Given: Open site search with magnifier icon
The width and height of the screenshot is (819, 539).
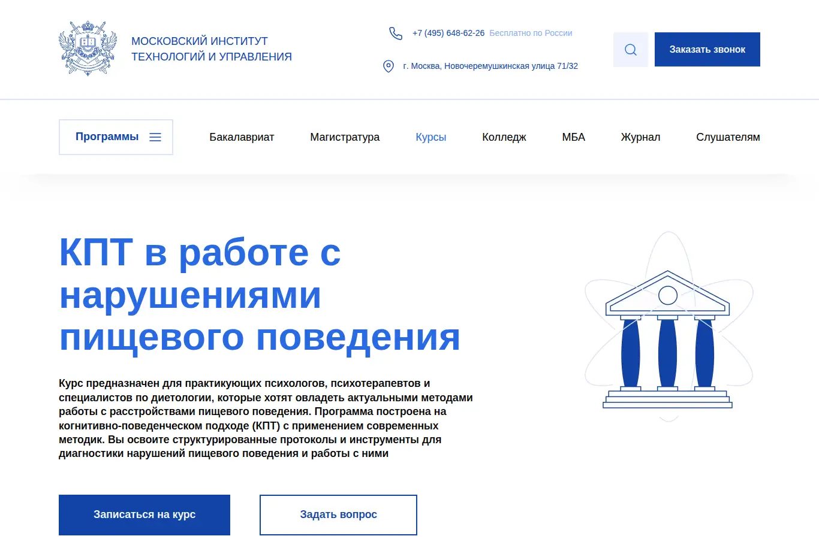Looking at the screenshot, I should pyautogui.click(x=631, y=50).
